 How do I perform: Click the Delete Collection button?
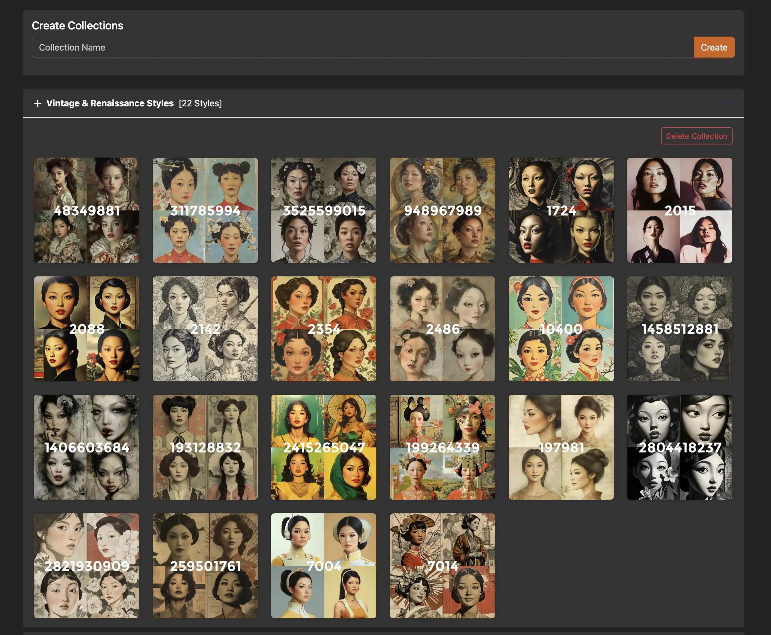click(697, 135)
